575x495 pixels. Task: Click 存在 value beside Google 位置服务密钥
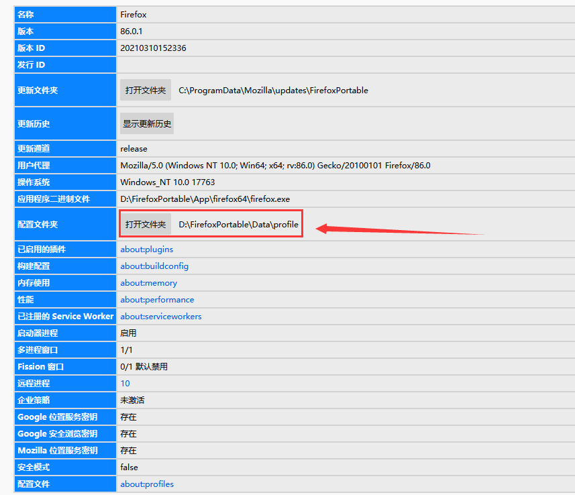click(128, 417)
